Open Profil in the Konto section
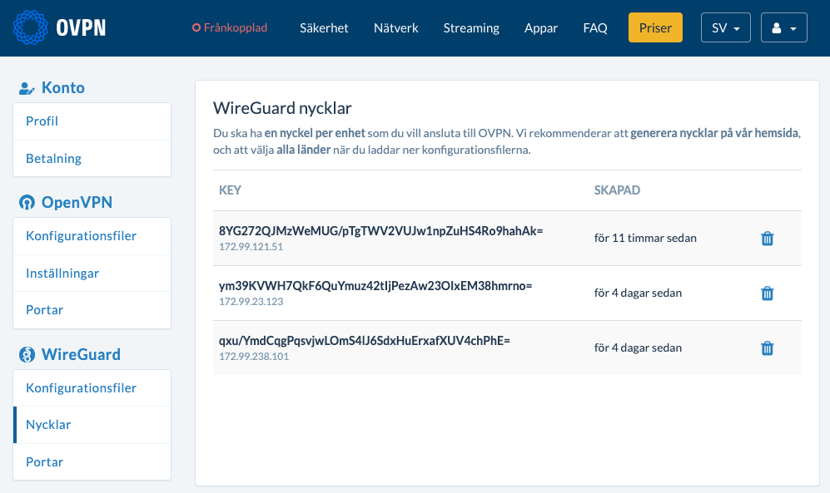This screenshot has width=830, height=493. pos(92,121)
